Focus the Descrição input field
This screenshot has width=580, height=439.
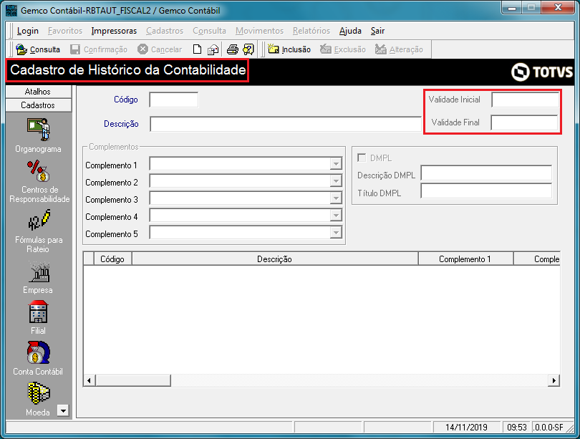pyautogui.click(x=286, y=124)
